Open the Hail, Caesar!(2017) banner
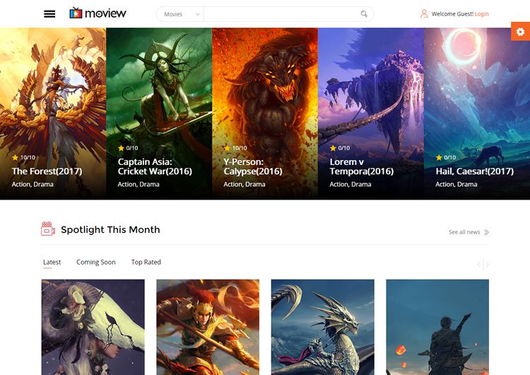530x375 pixels. 474,171
